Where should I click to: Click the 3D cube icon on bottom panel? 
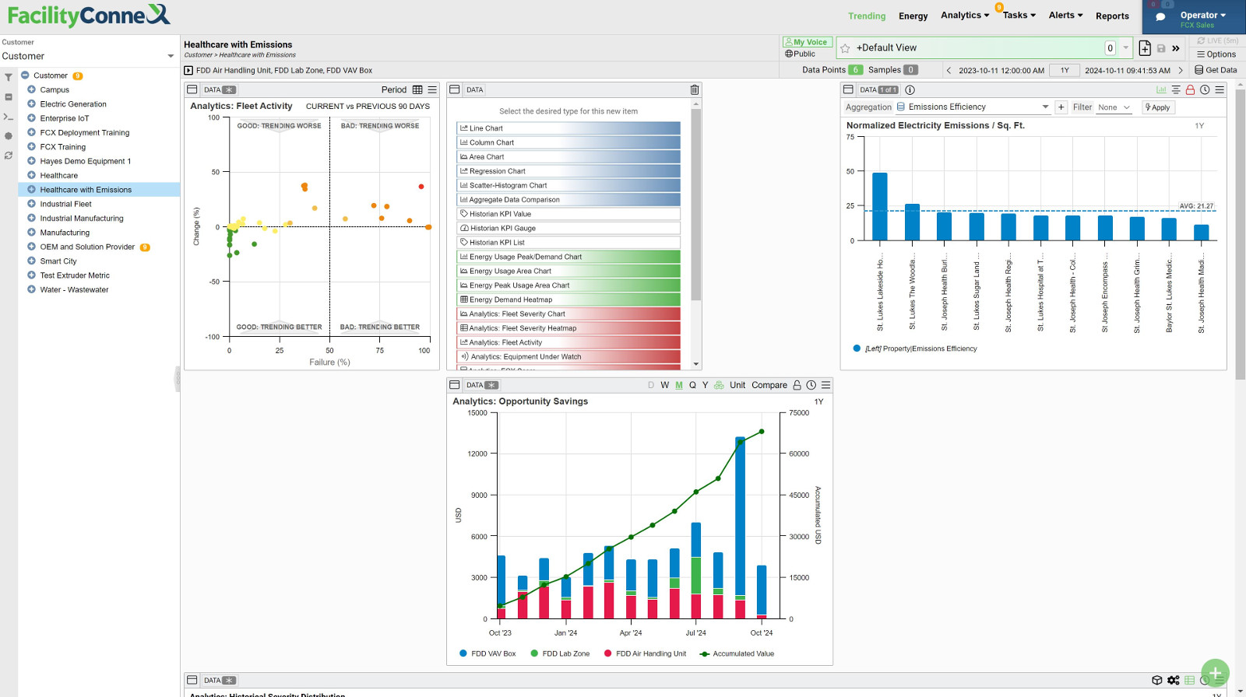tap(1157, 681)
